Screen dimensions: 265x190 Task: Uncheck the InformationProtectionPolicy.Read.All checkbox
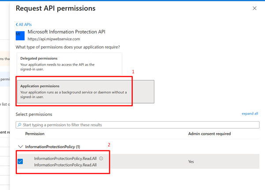(x=20, y=161)
